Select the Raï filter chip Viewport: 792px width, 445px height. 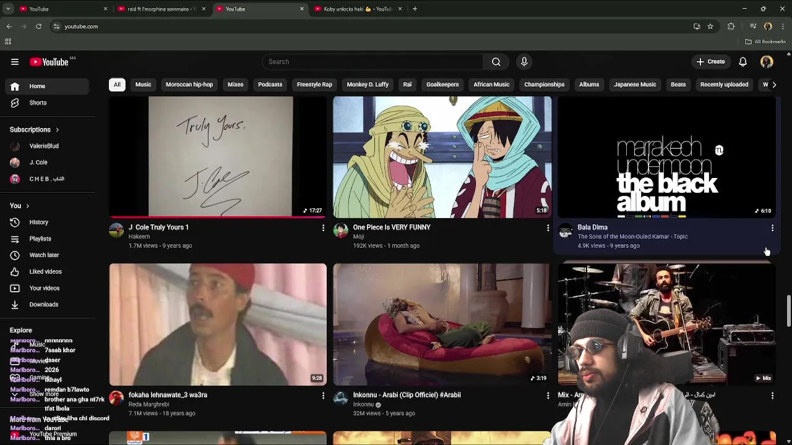(407, 85)
